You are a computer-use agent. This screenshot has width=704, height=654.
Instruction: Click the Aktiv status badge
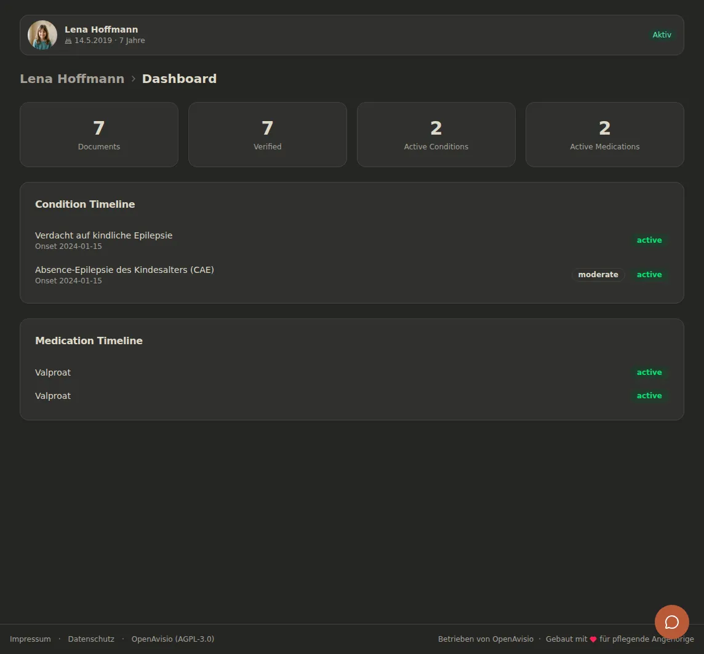coord(662,35)
